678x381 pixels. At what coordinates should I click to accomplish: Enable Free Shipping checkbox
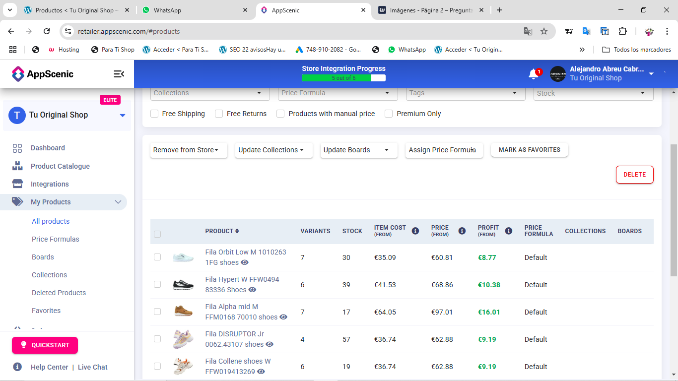[x=154, y=114]
